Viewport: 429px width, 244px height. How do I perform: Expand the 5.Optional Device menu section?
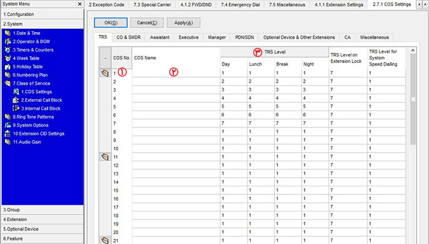pos(42,229)
